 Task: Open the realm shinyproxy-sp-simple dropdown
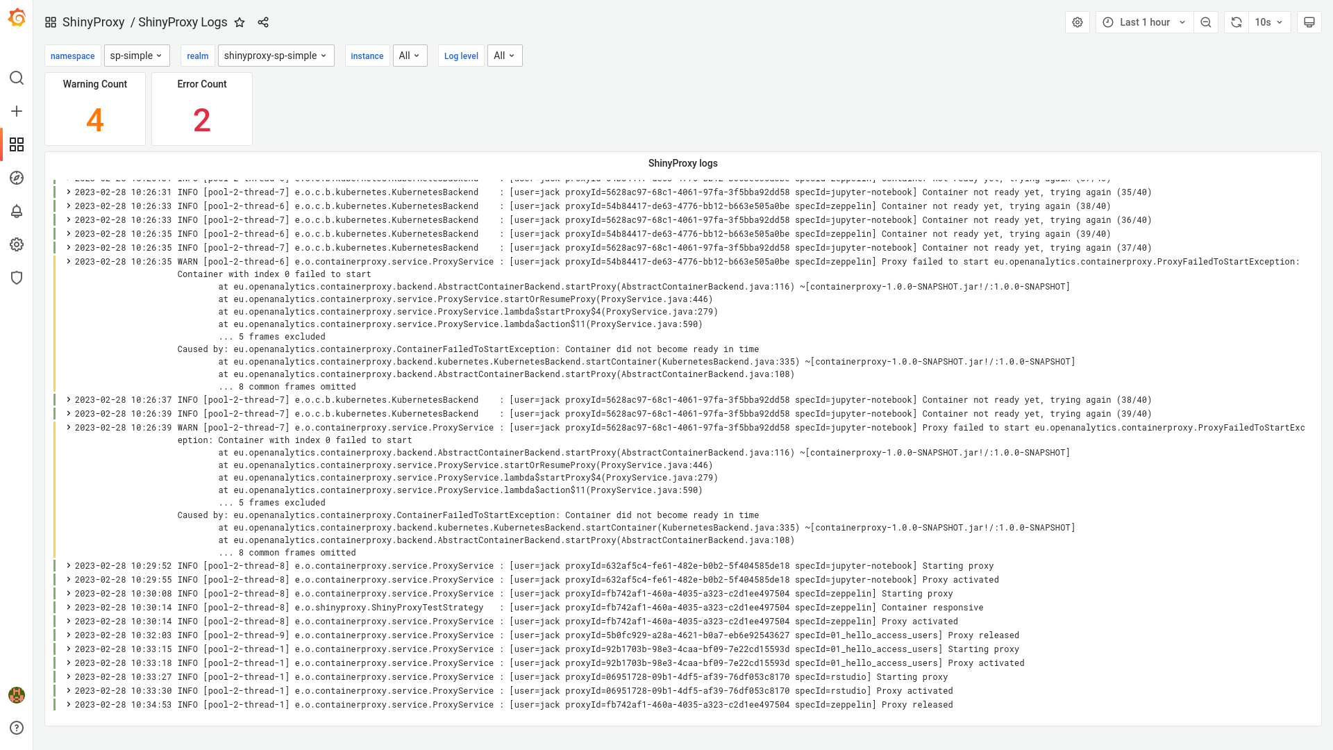[276, 56]
